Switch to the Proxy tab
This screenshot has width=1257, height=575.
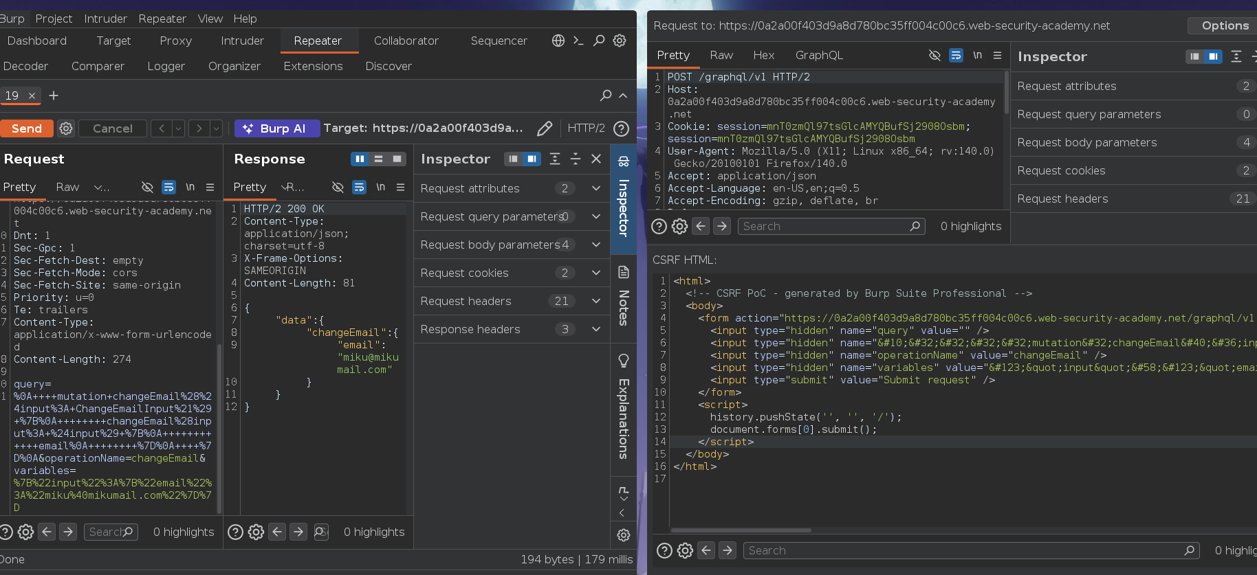[x=176, y=41]
